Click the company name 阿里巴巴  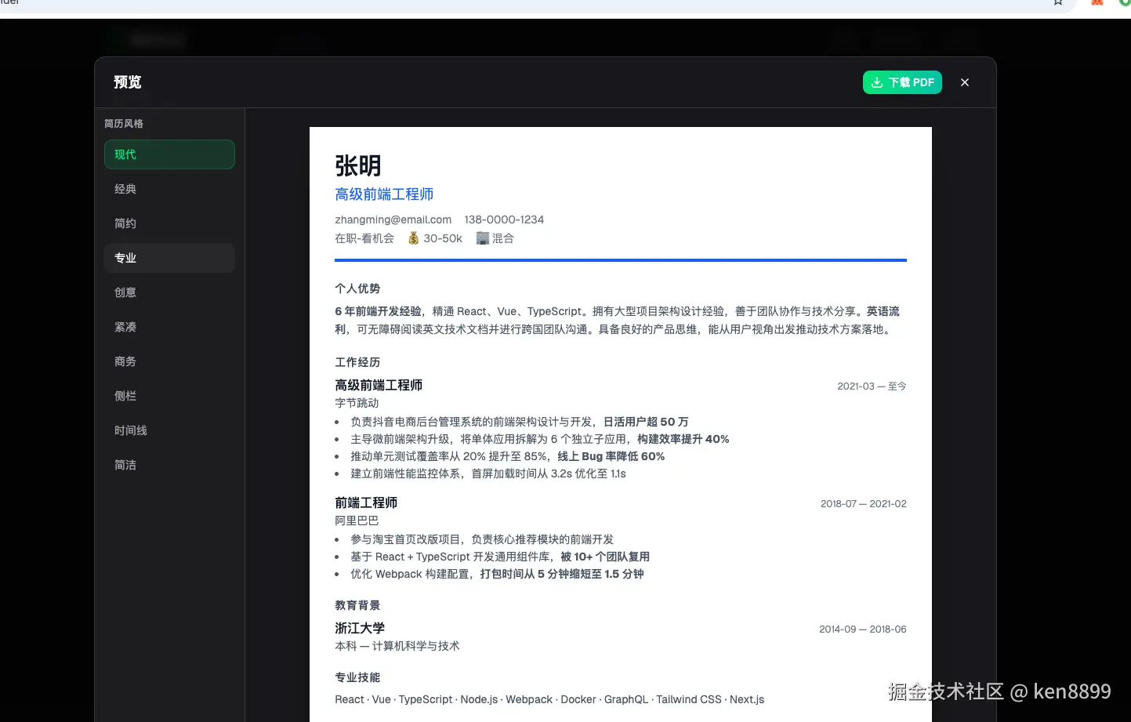coord(357,521)
